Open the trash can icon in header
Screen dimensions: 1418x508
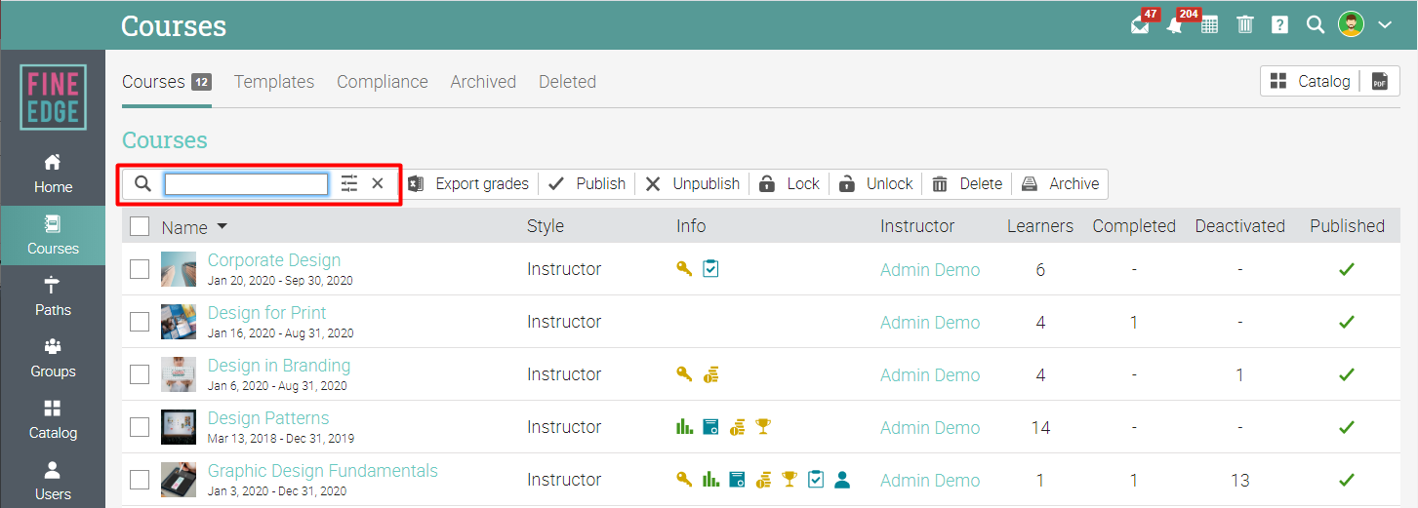[x=1245, y=25]
